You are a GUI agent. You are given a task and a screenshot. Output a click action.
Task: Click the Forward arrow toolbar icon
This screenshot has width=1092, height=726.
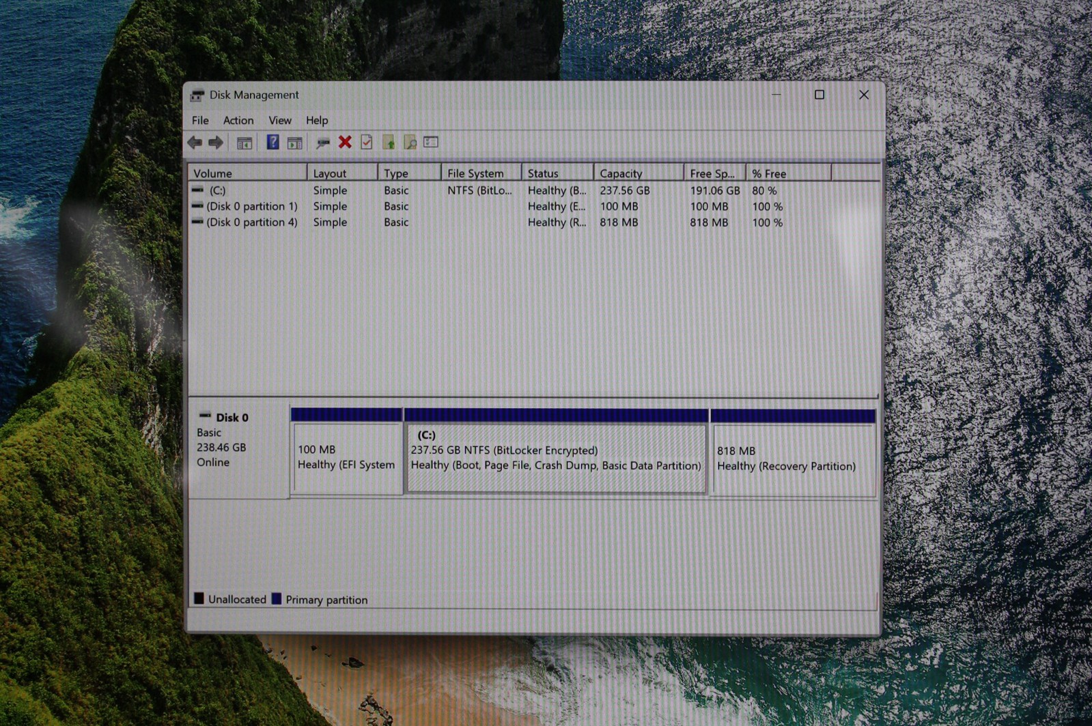(216, 142)
